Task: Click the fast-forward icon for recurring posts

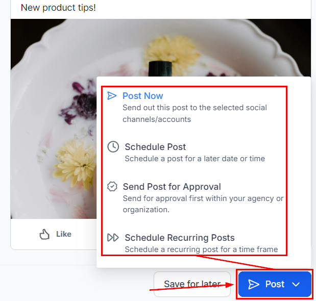Action: click(x=113, y=238)
